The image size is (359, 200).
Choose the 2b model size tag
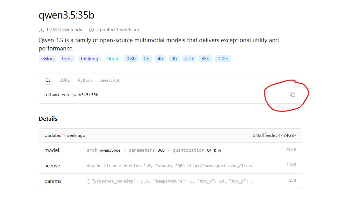(146, 59)
